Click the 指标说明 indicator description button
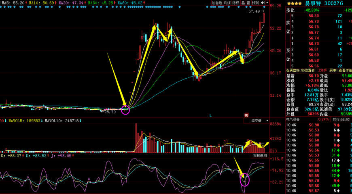Viewport: 352px width, 194px height. point(260,156)
